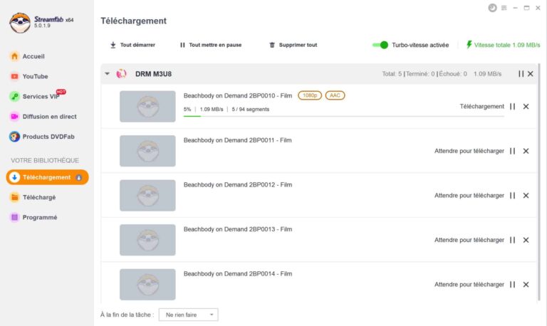Image resolution: width=547 pixels, height=326 pixels.
Task: Open the 'Ne rien faire' dropdown
Action: [x=189, y=314]
